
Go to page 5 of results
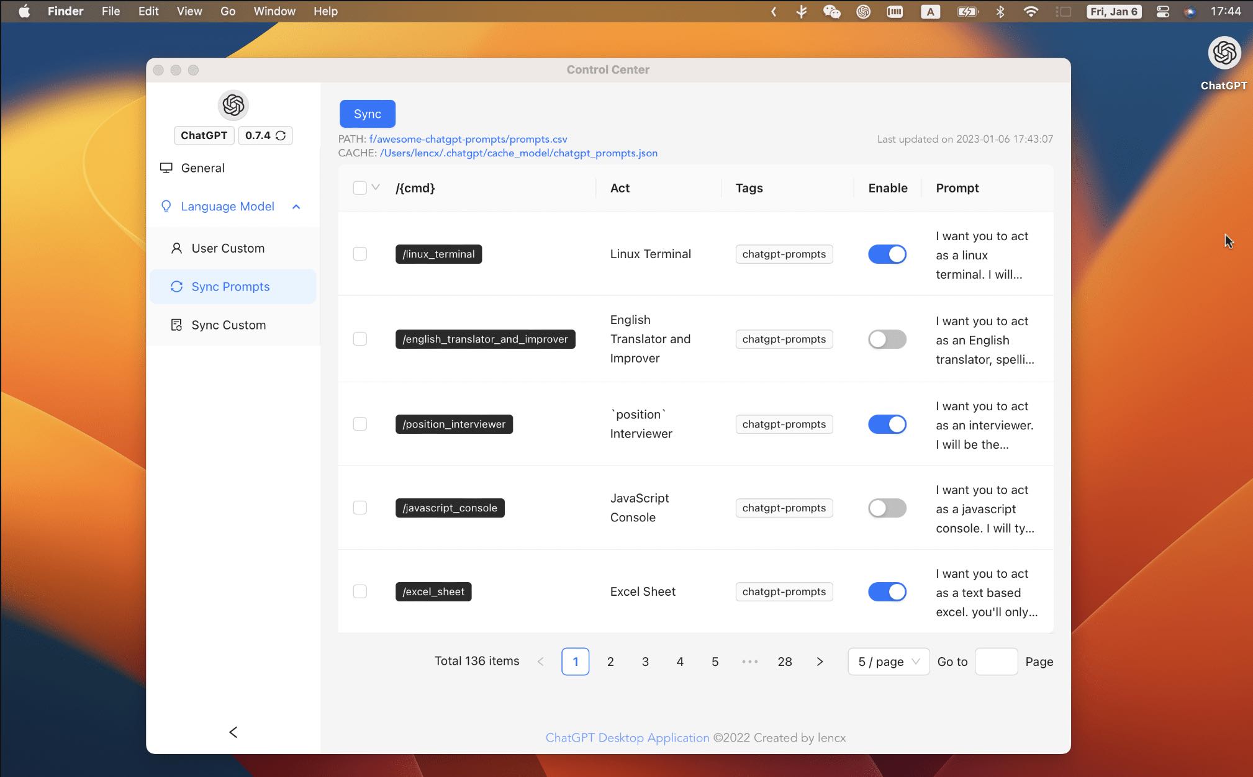715,662
